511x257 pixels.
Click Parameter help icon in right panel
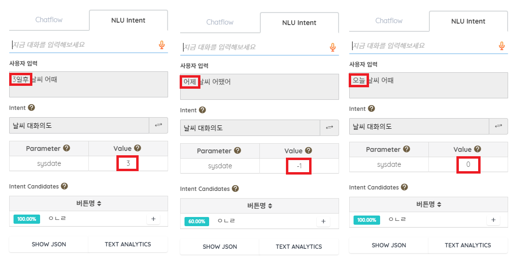(x=406, y=149)
